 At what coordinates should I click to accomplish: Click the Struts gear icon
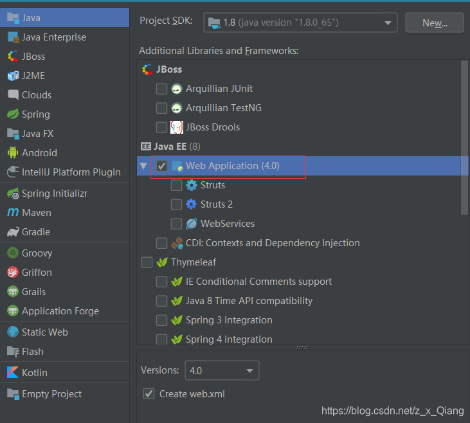coord(191,185)
